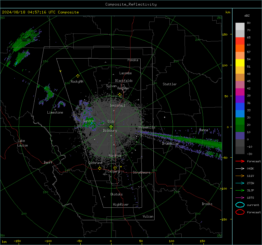This screenshot has height=245, width=262.
Task: Click the red forecast arrow in the legend
Action: coord(240,161)
